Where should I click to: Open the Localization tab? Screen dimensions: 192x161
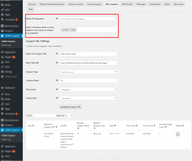coord(155,4)
